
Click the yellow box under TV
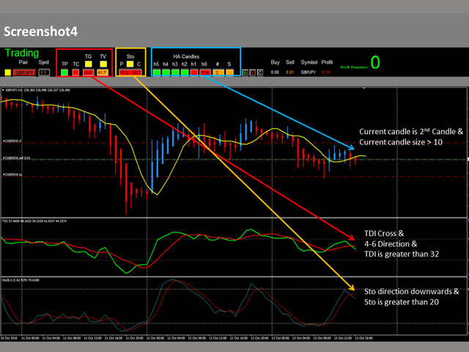pos(103,64)
